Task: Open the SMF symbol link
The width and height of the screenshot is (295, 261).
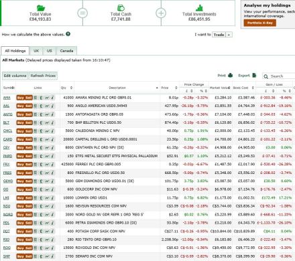Action: coord(7,256)
